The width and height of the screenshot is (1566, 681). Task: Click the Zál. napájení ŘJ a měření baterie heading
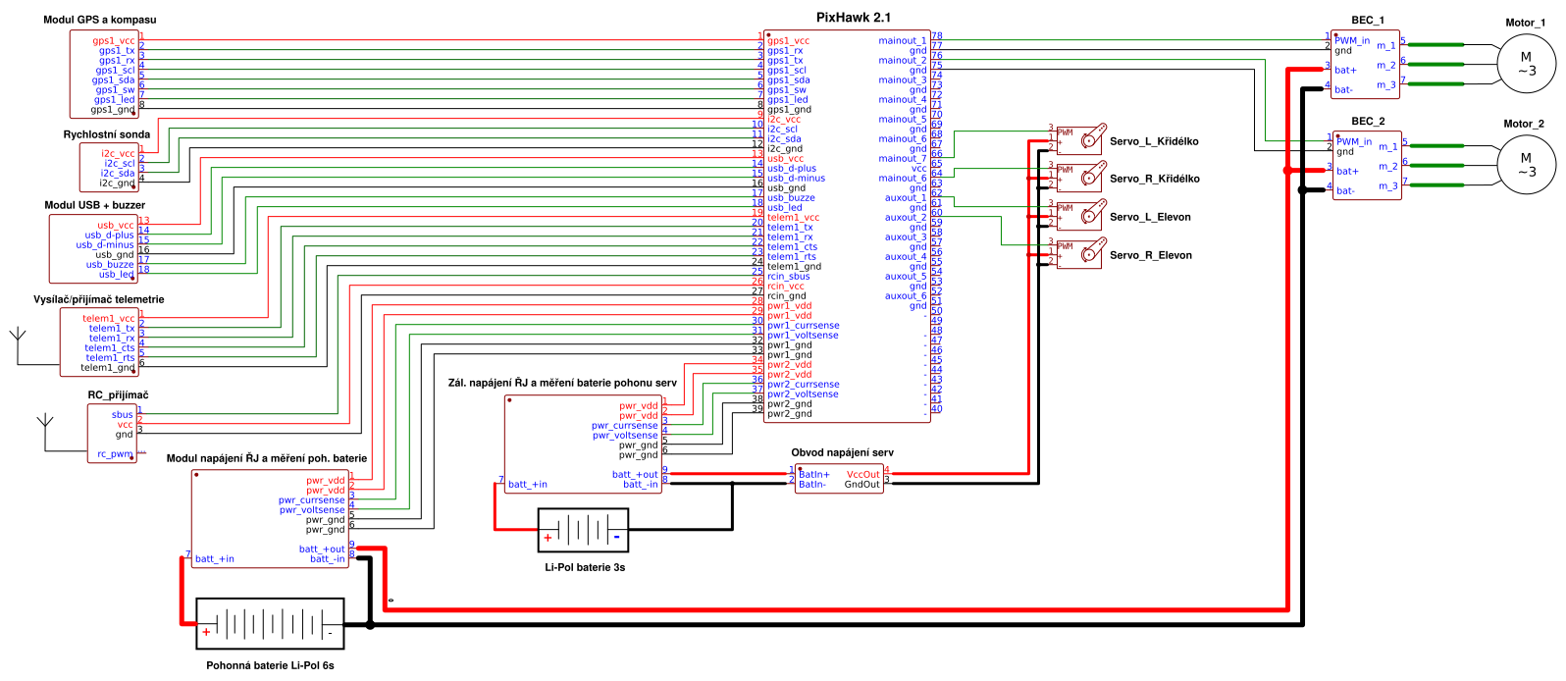[562, 383]
